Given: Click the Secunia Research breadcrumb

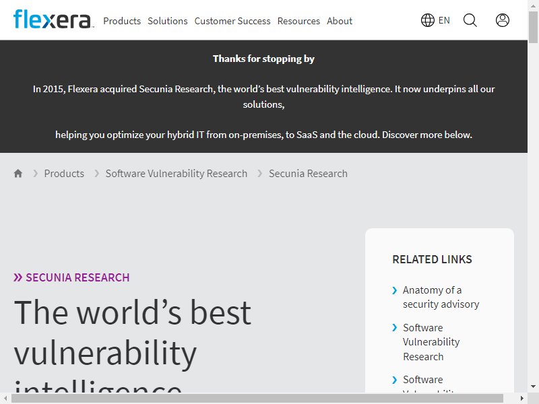Looking at the screenshot, I should 308,174.
